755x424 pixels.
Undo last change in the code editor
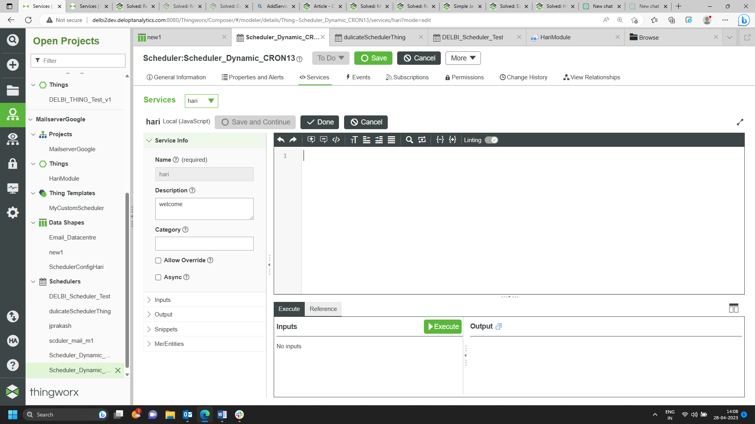click(280, 140)
